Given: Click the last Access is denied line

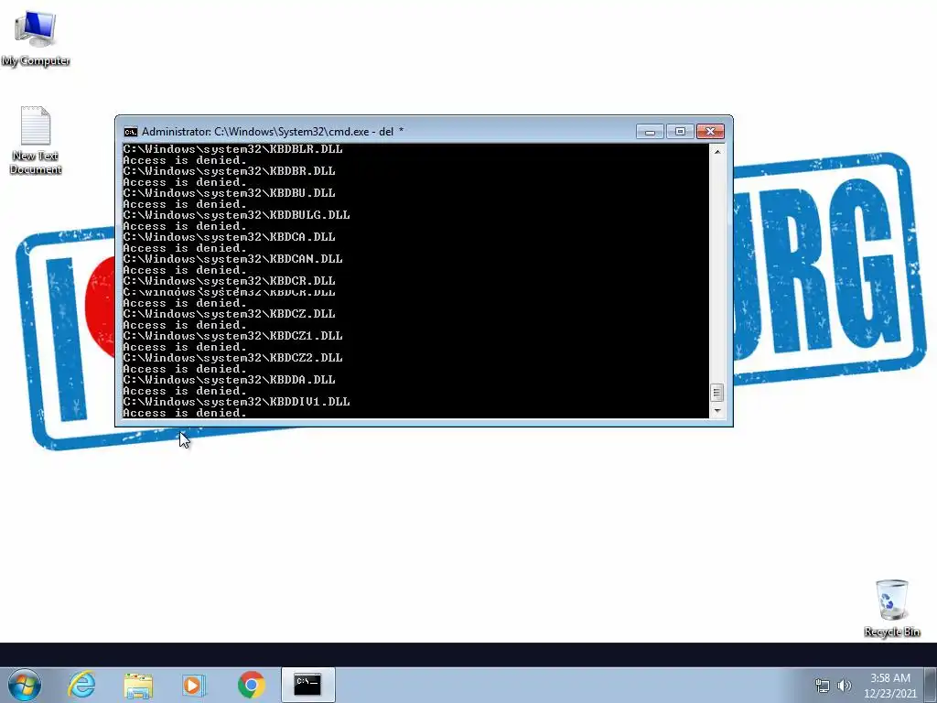Looking at the screenshot, I should (185, 413).
